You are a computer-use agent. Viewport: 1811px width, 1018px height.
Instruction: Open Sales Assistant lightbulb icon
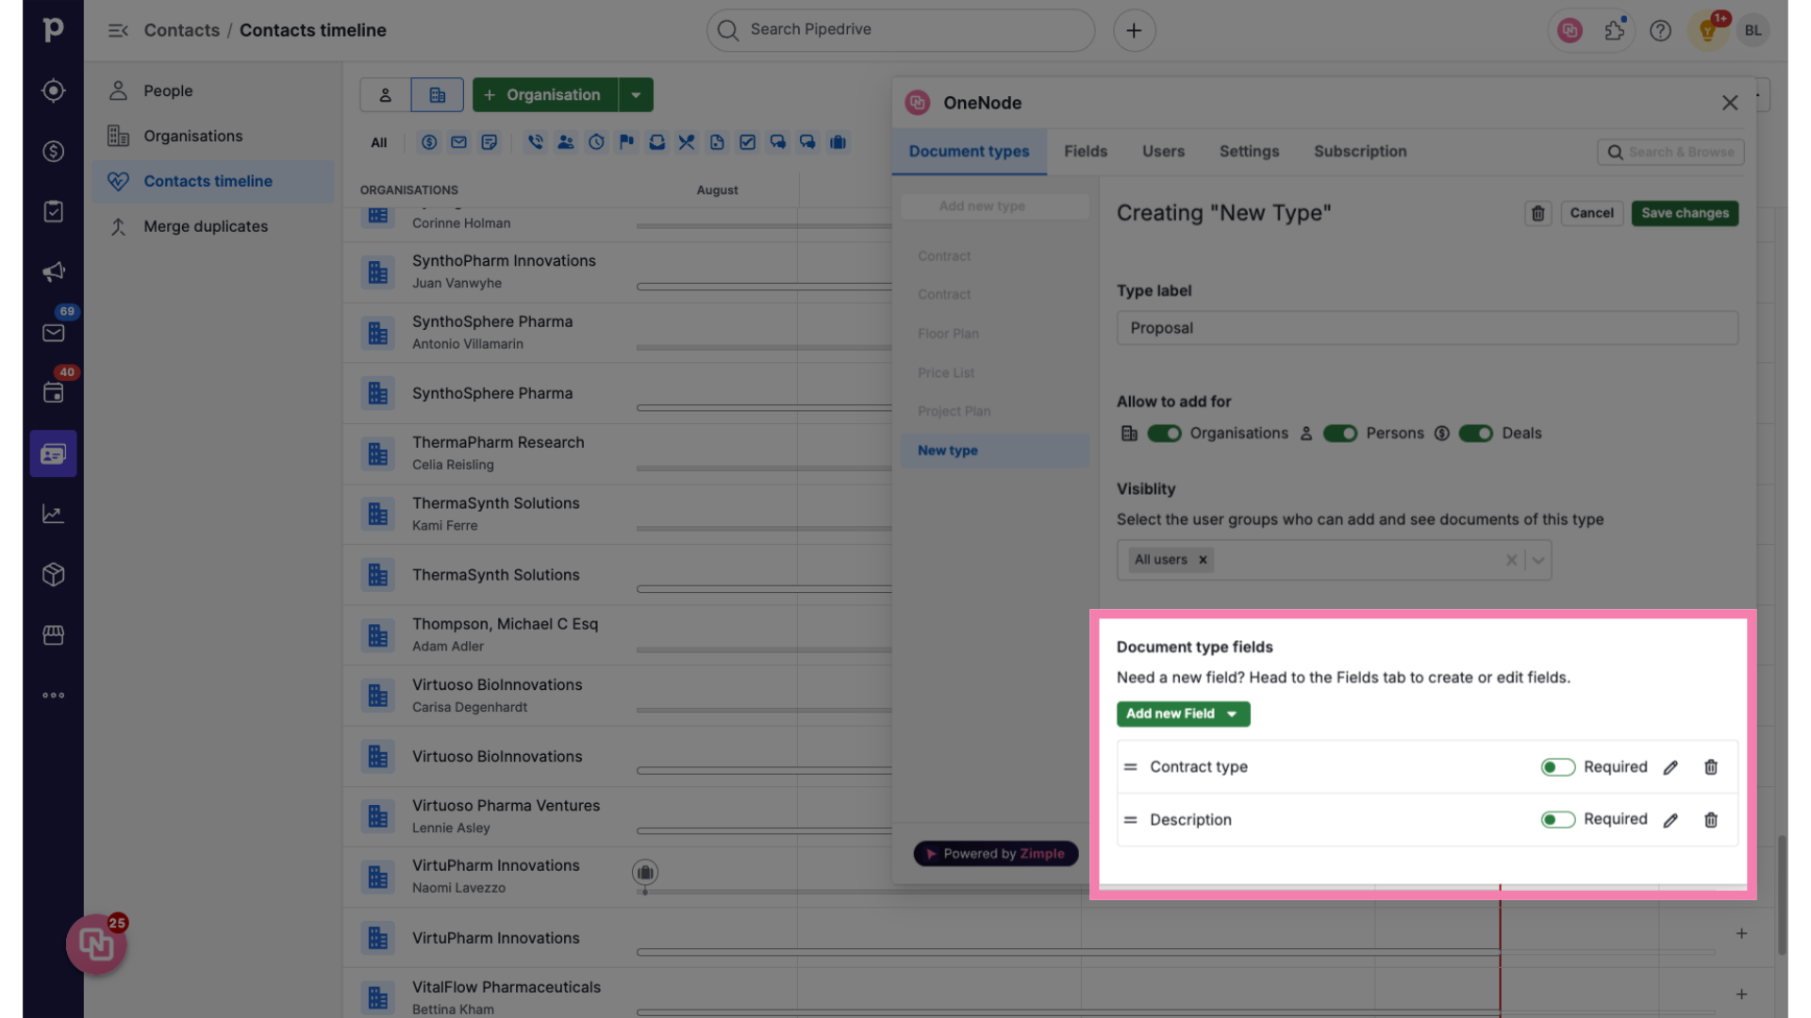1707,30
